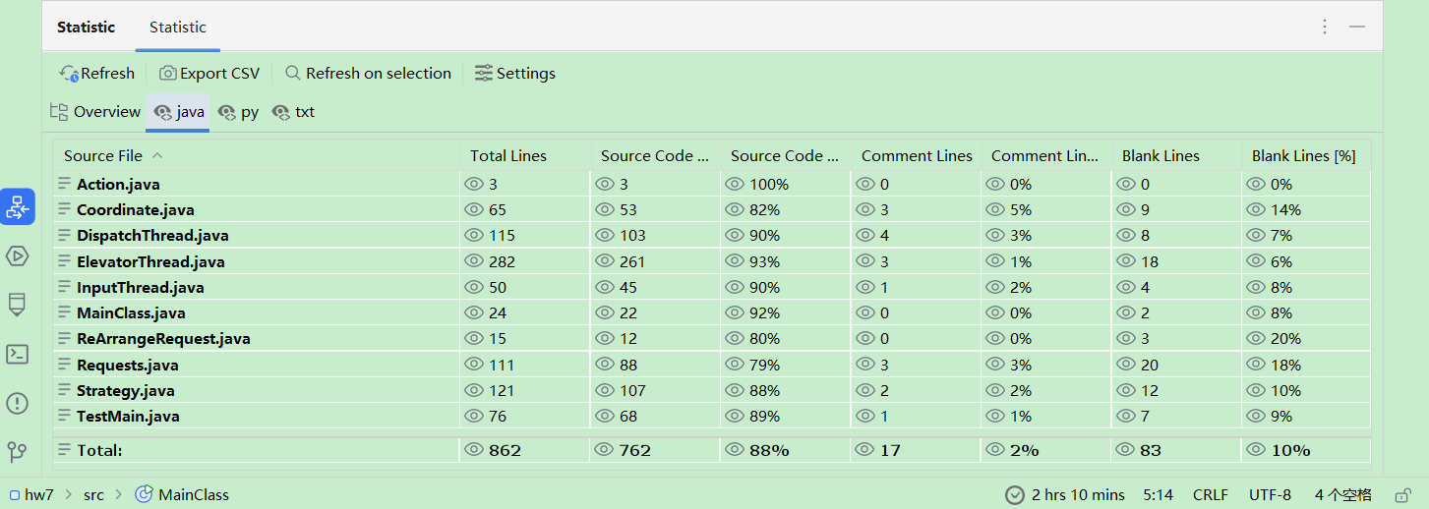Open tool window options three-dot menu
This screenshot has height=509, width=1429.
point(1325,27)
